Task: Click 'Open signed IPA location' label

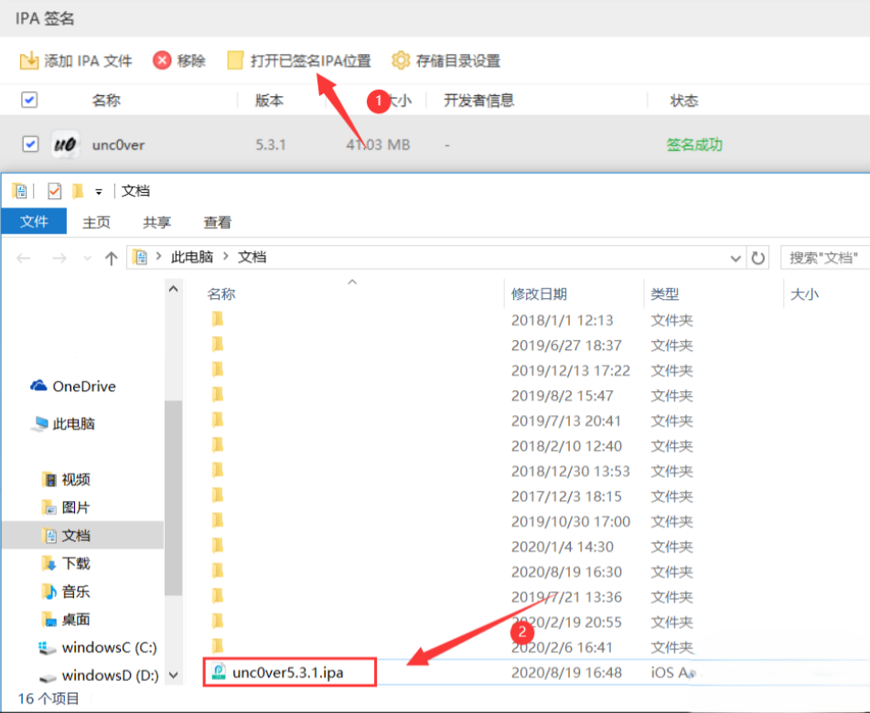Action: point(311,60)
